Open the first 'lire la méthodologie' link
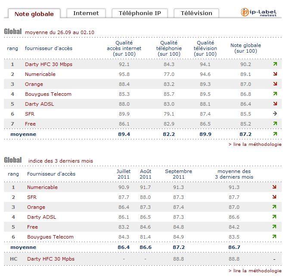286x280 pixels. pyautogui.click(x=255, y=145)
